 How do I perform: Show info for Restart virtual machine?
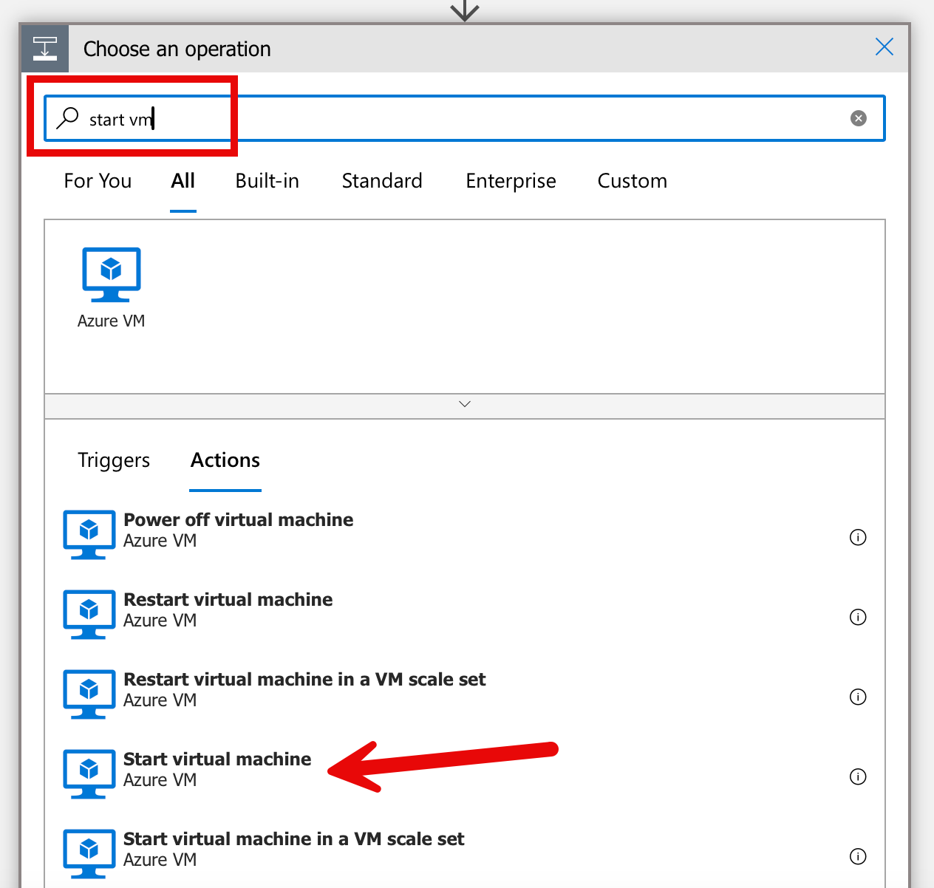[x=857, y=617]
